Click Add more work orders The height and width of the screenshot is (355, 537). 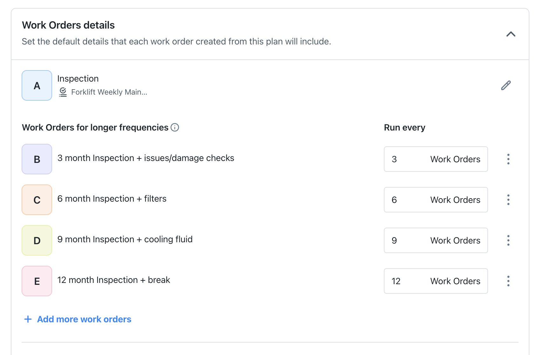(x=84, y=319)
